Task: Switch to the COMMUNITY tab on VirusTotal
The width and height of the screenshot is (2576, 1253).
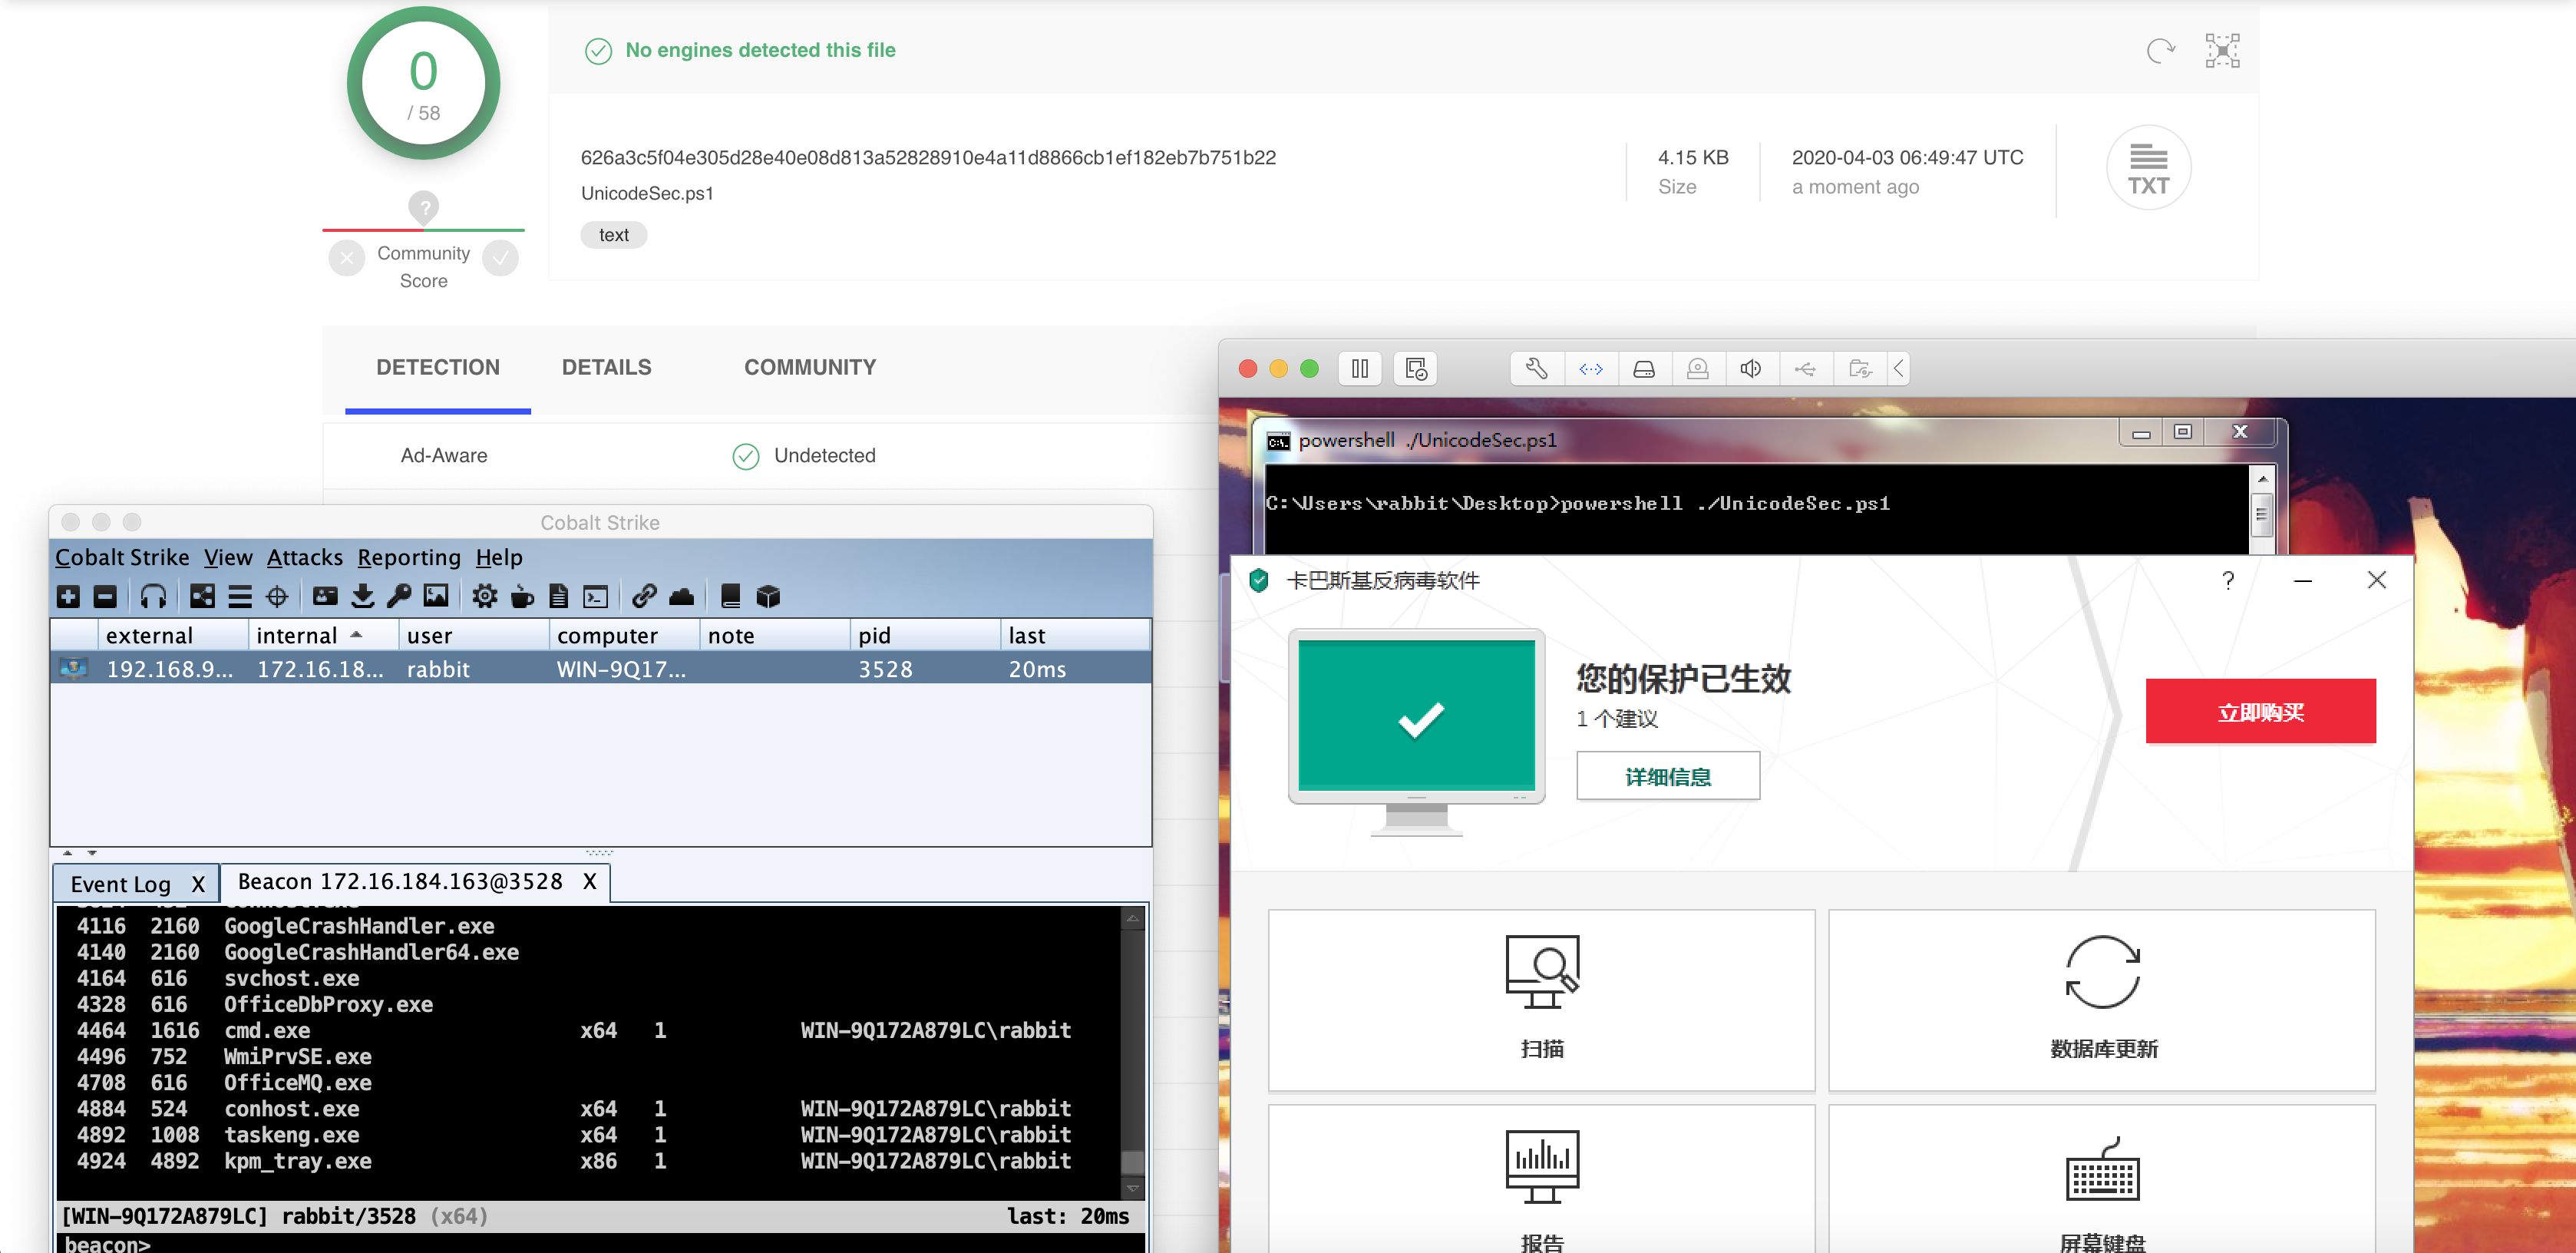Action: (810, 368)
